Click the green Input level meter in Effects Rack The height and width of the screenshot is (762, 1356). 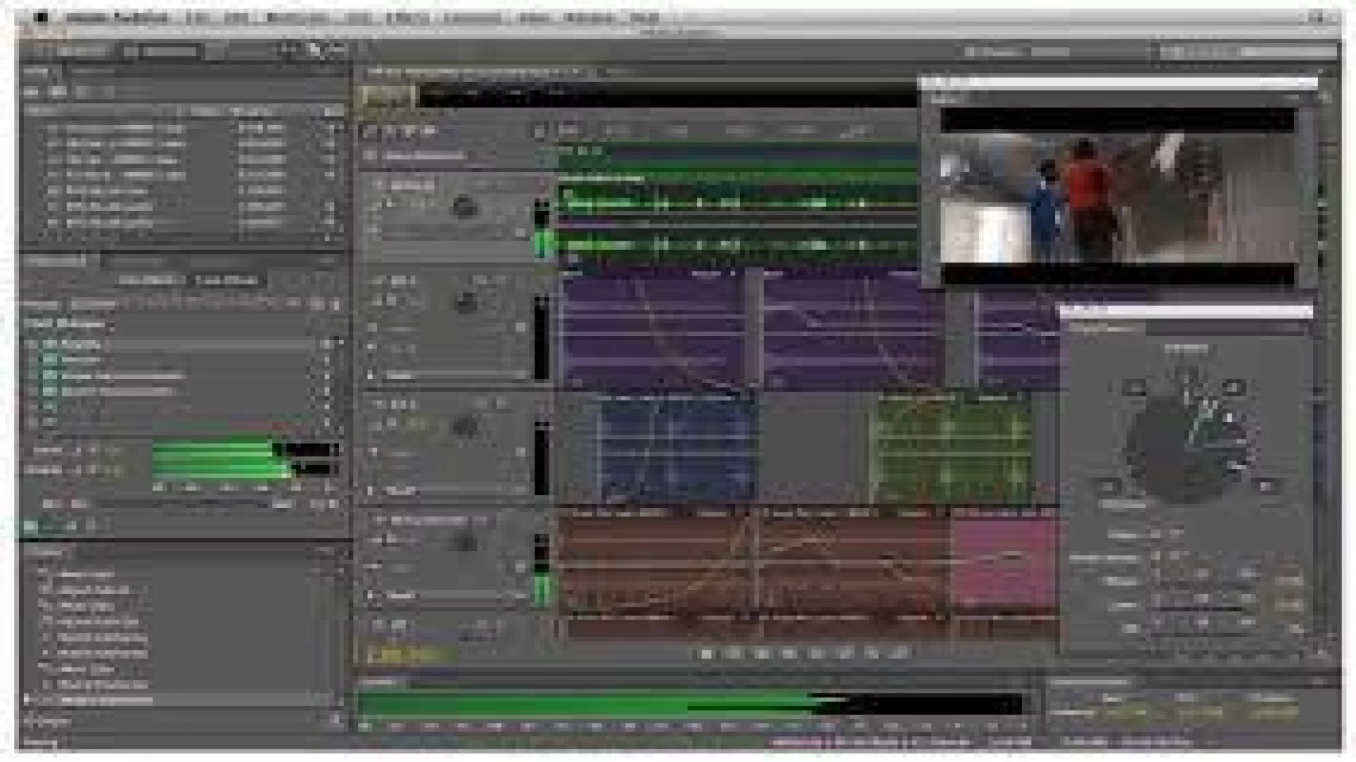[212, 450]
